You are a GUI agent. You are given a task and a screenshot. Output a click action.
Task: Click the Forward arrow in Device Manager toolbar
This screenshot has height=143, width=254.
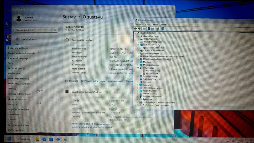139,28
